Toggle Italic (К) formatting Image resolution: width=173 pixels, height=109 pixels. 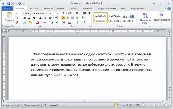29,18
